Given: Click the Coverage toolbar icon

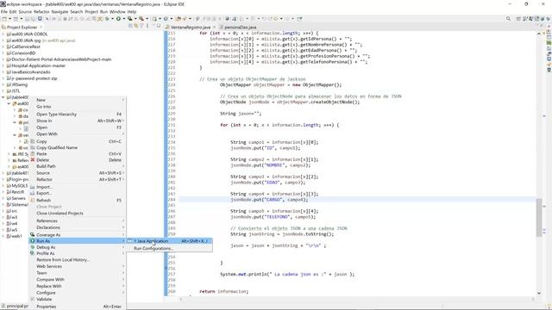Looking at the screenshot, I should point(130,19).
